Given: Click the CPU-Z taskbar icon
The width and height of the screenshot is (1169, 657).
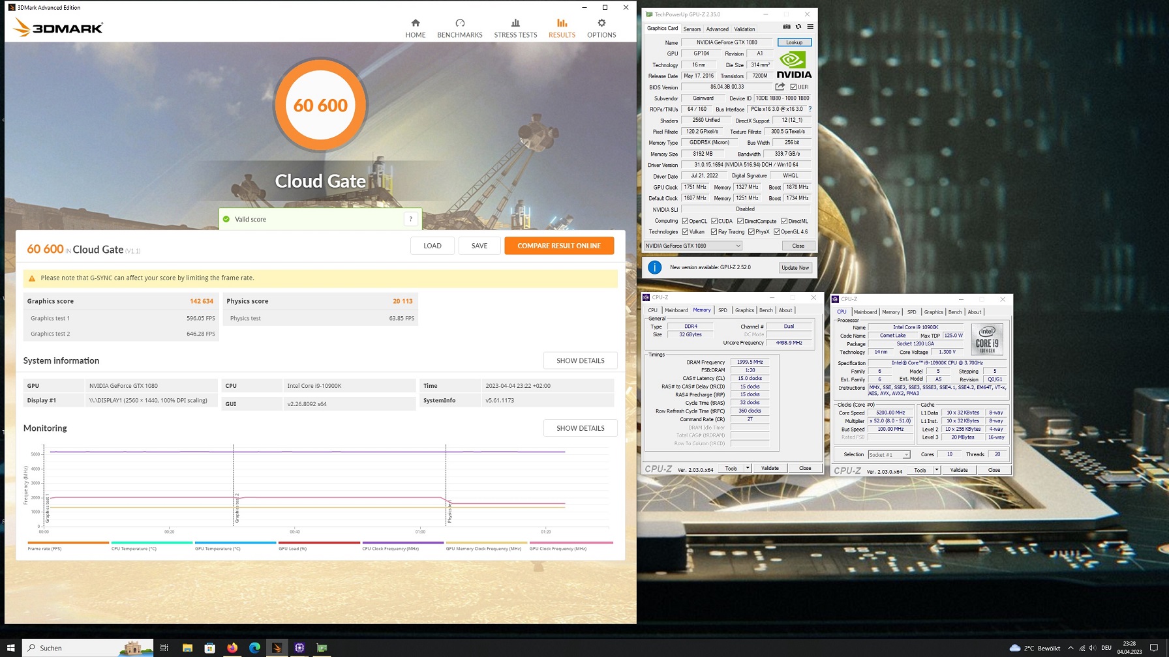Looking at the screenshot, I should point(299,648).
